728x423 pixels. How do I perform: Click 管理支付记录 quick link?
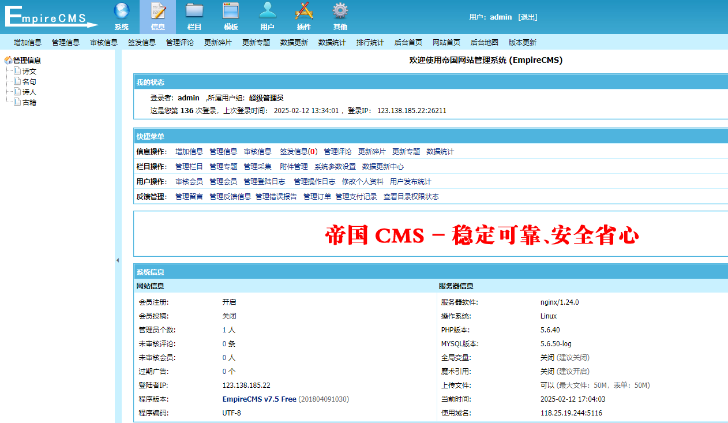(357, 197)
